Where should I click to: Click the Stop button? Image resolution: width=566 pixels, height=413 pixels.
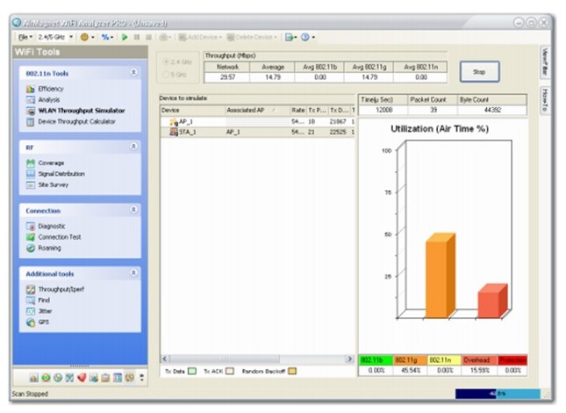[479, 71]
